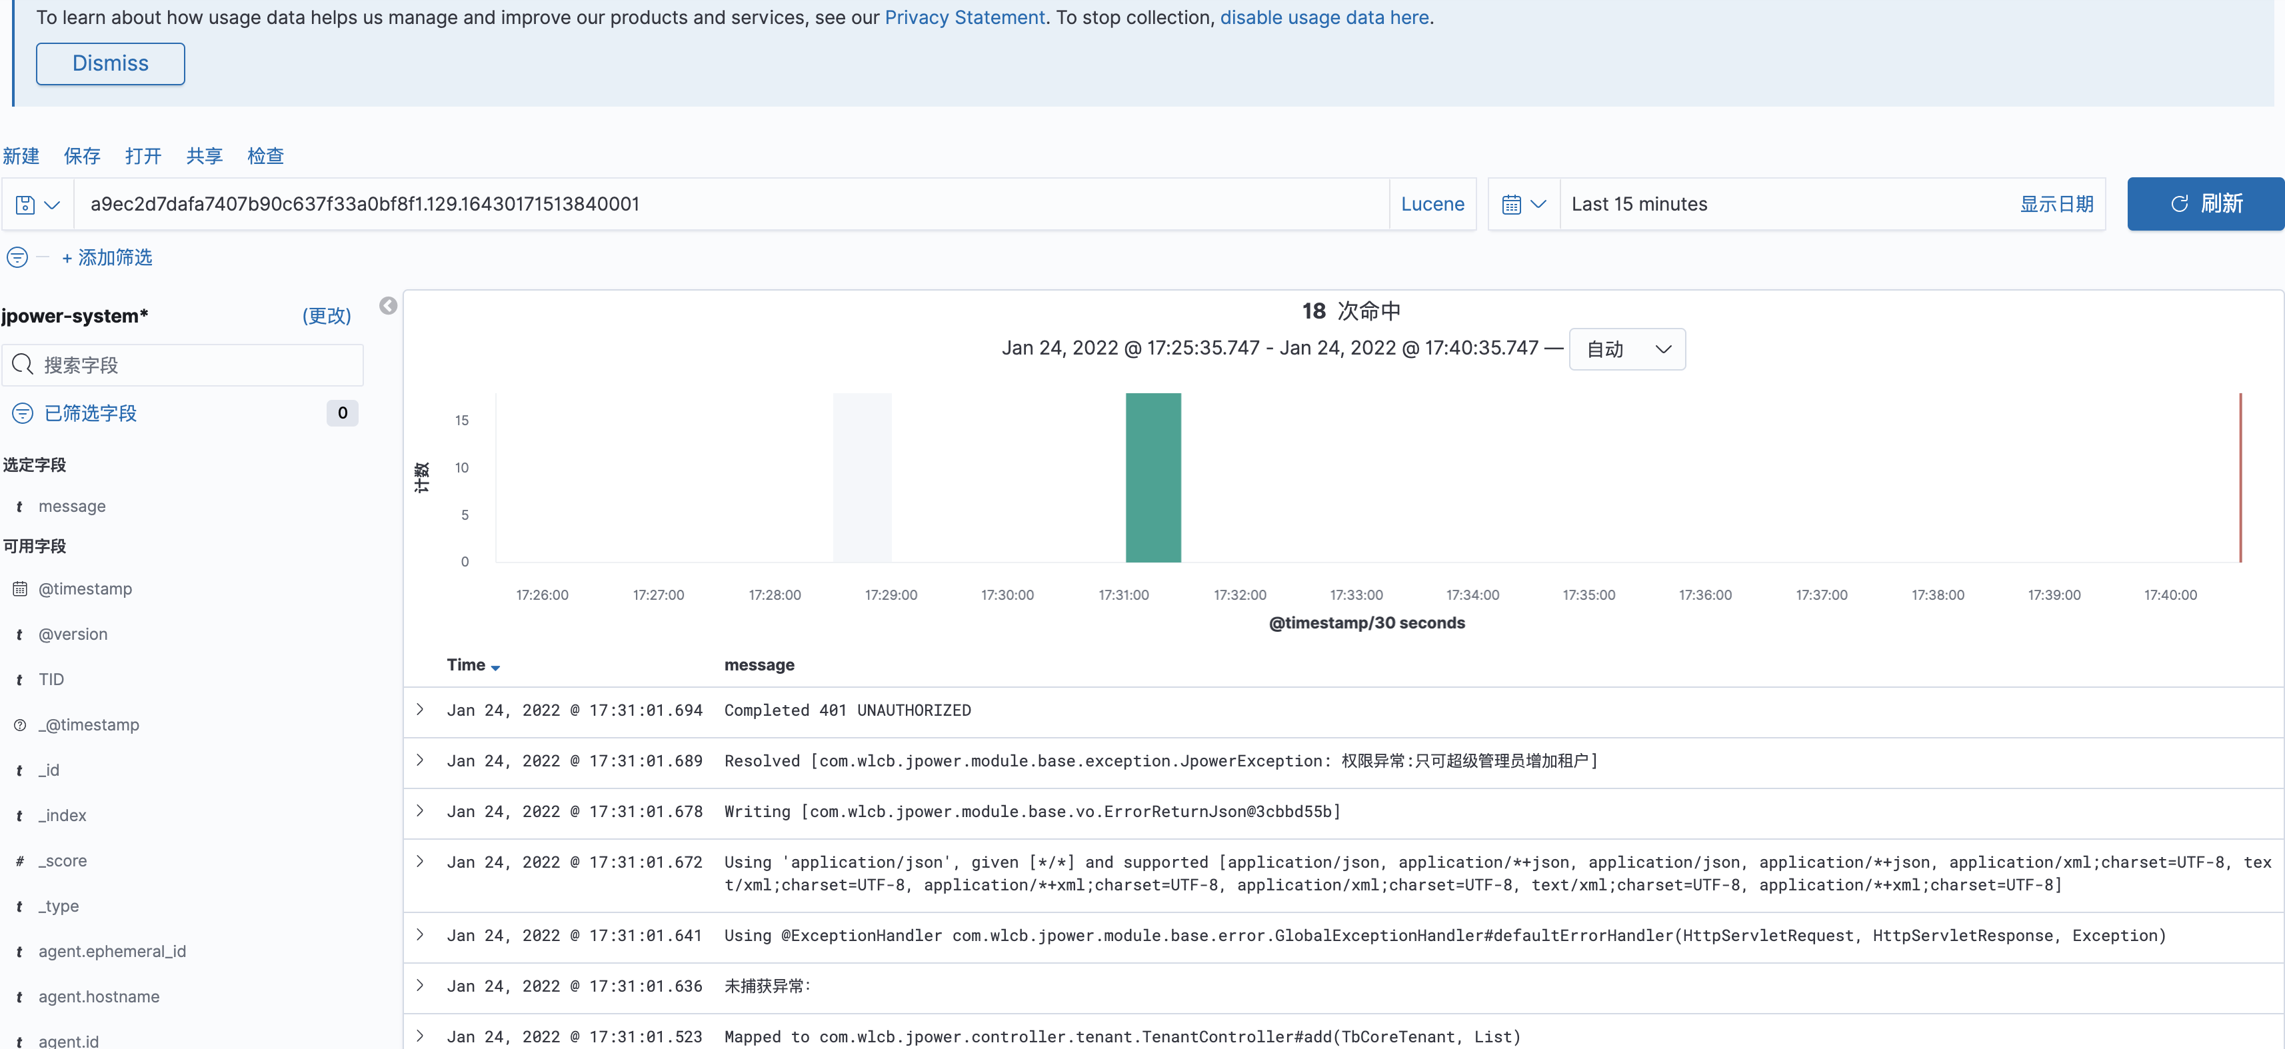Click the _index field type icon
2285x1049 pixels.
point(19,816)
